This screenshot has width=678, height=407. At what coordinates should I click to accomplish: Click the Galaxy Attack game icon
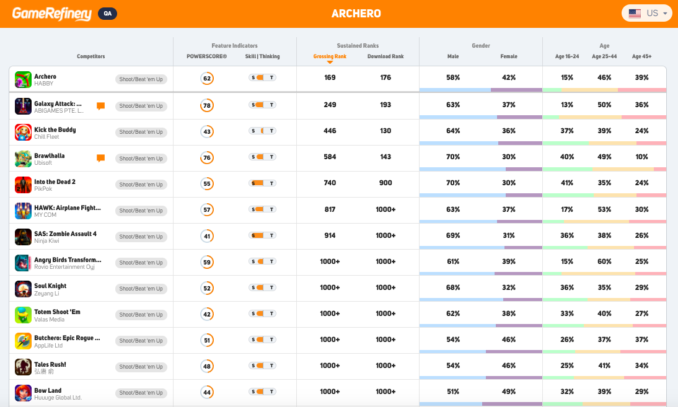(24, 106)
